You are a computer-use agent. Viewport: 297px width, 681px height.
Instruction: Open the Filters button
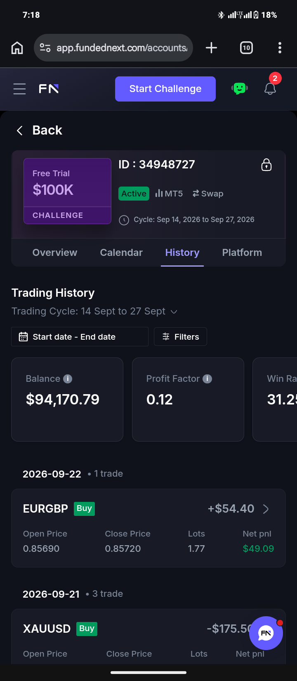click(x=180, y=337)
